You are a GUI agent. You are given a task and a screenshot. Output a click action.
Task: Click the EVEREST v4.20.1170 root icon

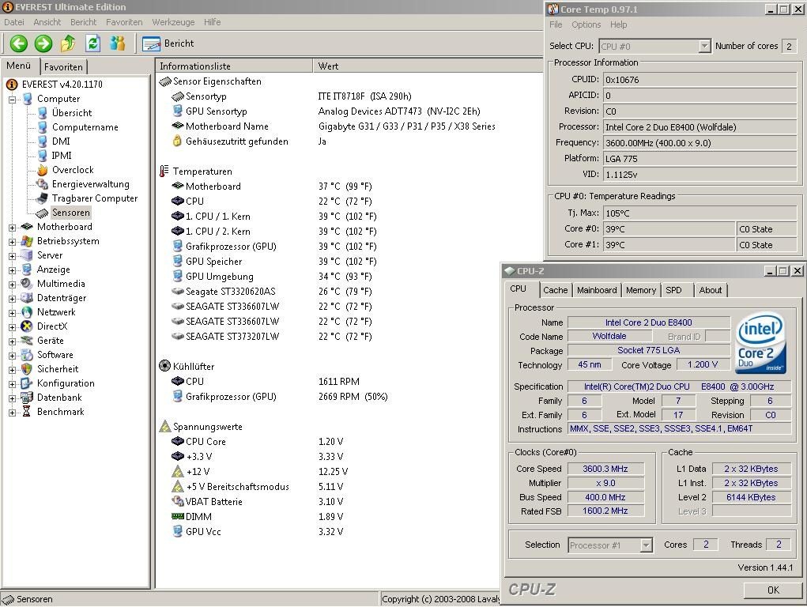click(x=12, y=85)
